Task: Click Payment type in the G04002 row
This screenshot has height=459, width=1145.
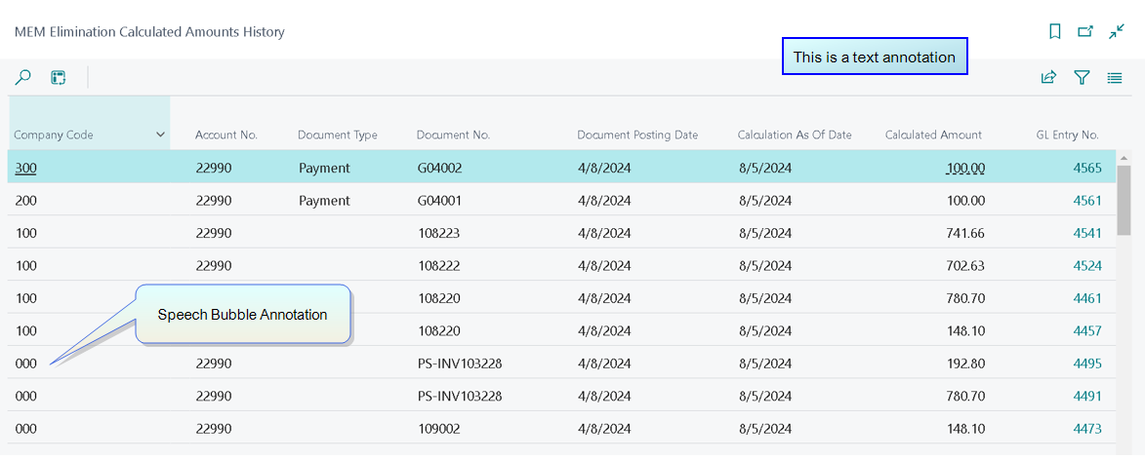Action: [x=324, y=169]
